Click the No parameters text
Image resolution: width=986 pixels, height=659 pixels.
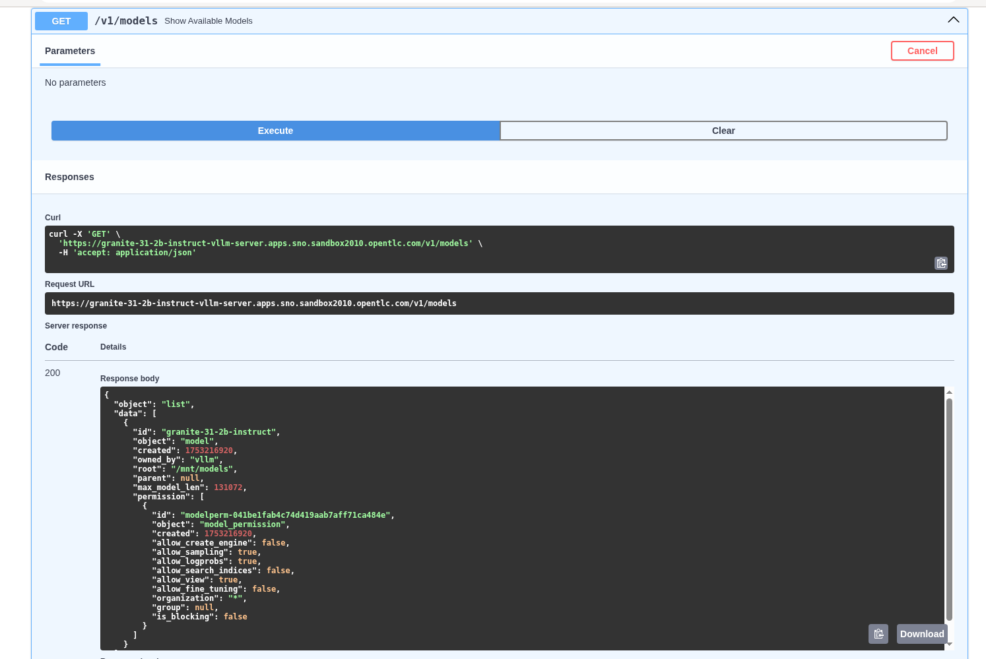(x=75, y=82)
